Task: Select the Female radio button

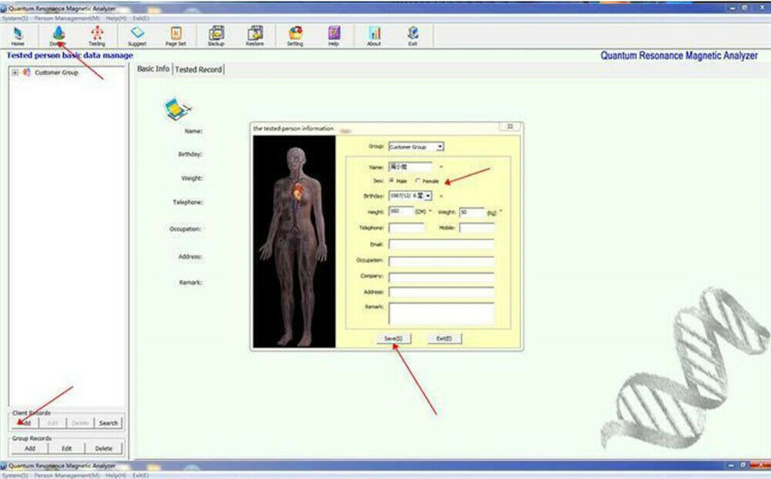Action: click(x=418, y=180)
